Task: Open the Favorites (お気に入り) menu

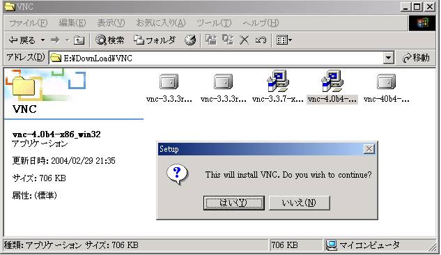Action: [161, 23]
